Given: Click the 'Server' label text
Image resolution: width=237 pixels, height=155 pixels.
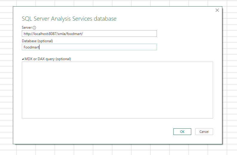Looking at the screenshot, I should (x=27, y=28).
